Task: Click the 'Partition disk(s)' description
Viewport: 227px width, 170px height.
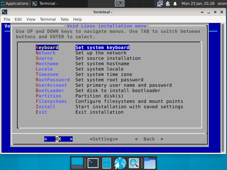Action: coord(100,96)
